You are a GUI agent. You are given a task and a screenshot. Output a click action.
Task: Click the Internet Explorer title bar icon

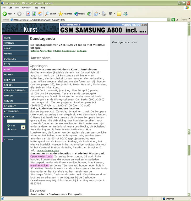pos(2,3)
